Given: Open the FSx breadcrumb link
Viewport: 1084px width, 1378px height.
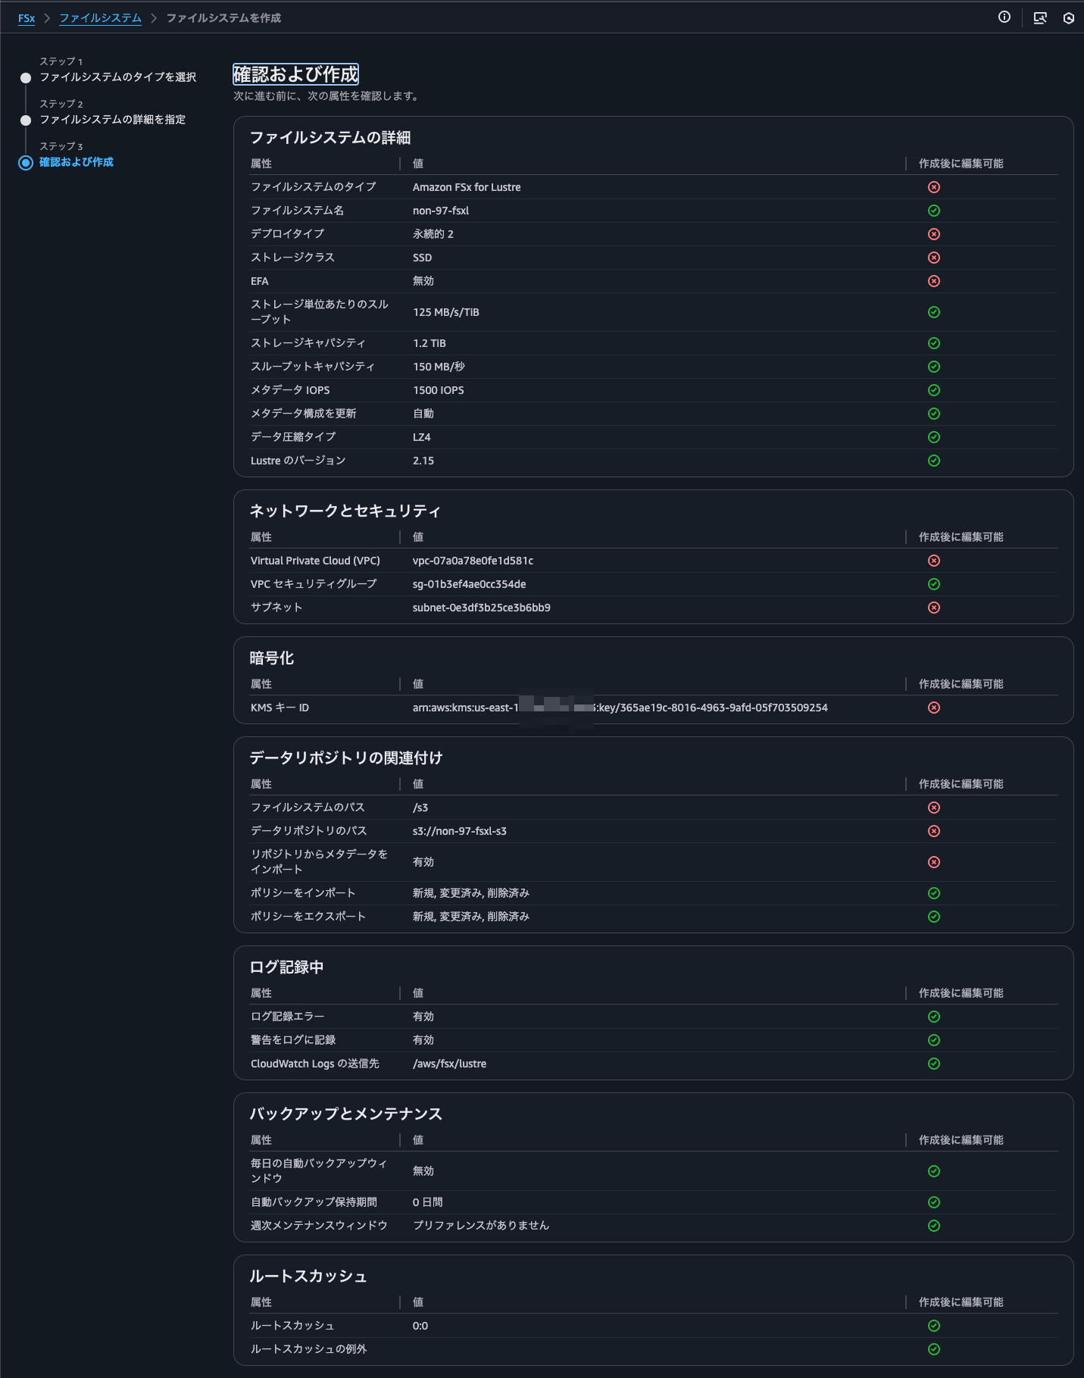Looking at the screenshot, I should click(x=27, y=18).
